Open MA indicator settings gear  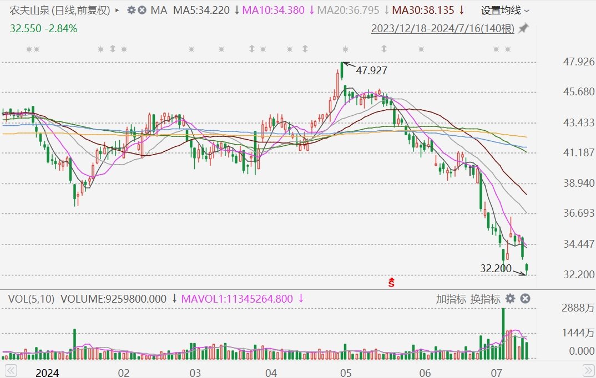click(x=131, y=10)
